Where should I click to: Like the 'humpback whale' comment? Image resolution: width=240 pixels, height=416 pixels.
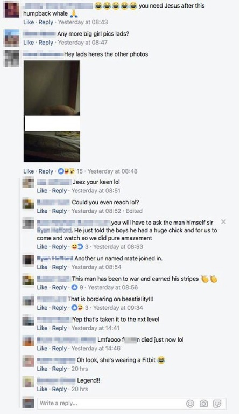pyautogui.click(x=29, y=22)
